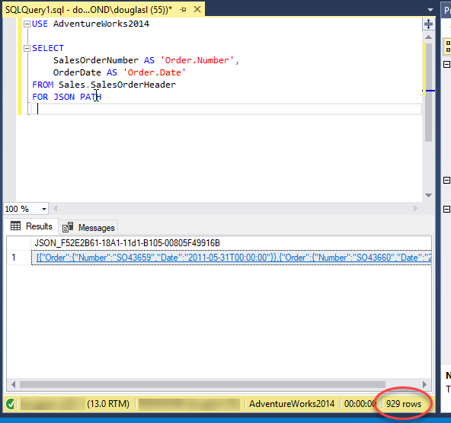Click the SalesOrderNumber column in the query

(x=96, y=60)
